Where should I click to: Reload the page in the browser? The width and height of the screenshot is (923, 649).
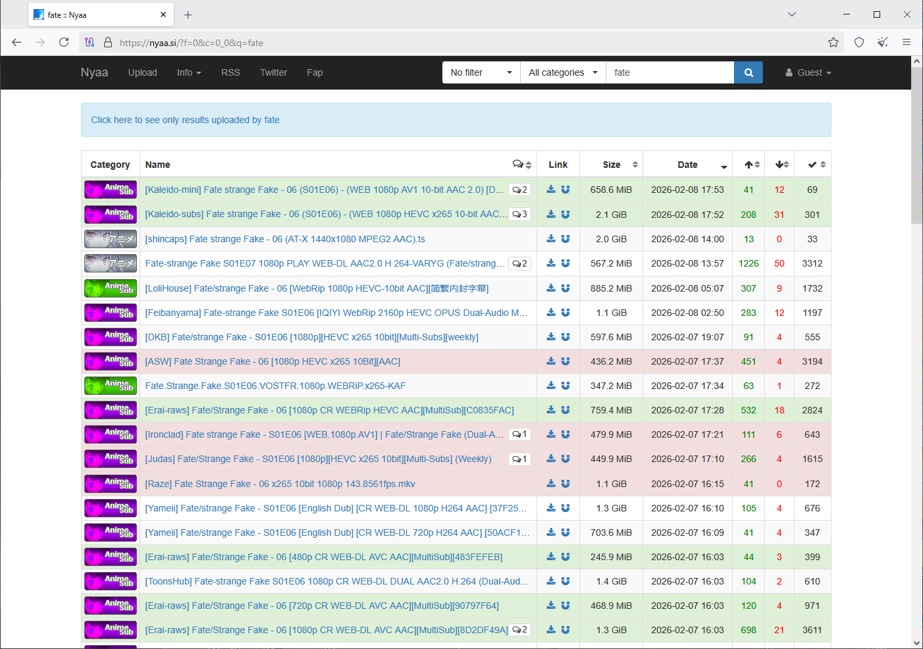pyautogui.click(x=64, y=43)
